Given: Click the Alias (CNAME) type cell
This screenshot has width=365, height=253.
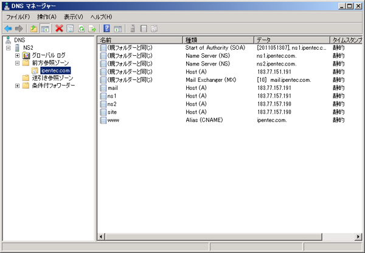Looking at the screenshot, I should coord(204,120).
